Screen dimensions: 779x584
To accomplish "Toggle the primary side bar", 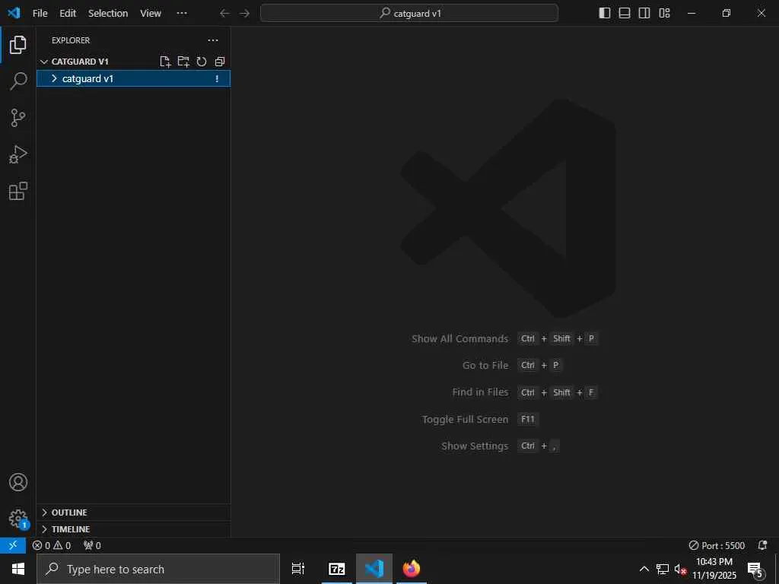I will (605, 13).
